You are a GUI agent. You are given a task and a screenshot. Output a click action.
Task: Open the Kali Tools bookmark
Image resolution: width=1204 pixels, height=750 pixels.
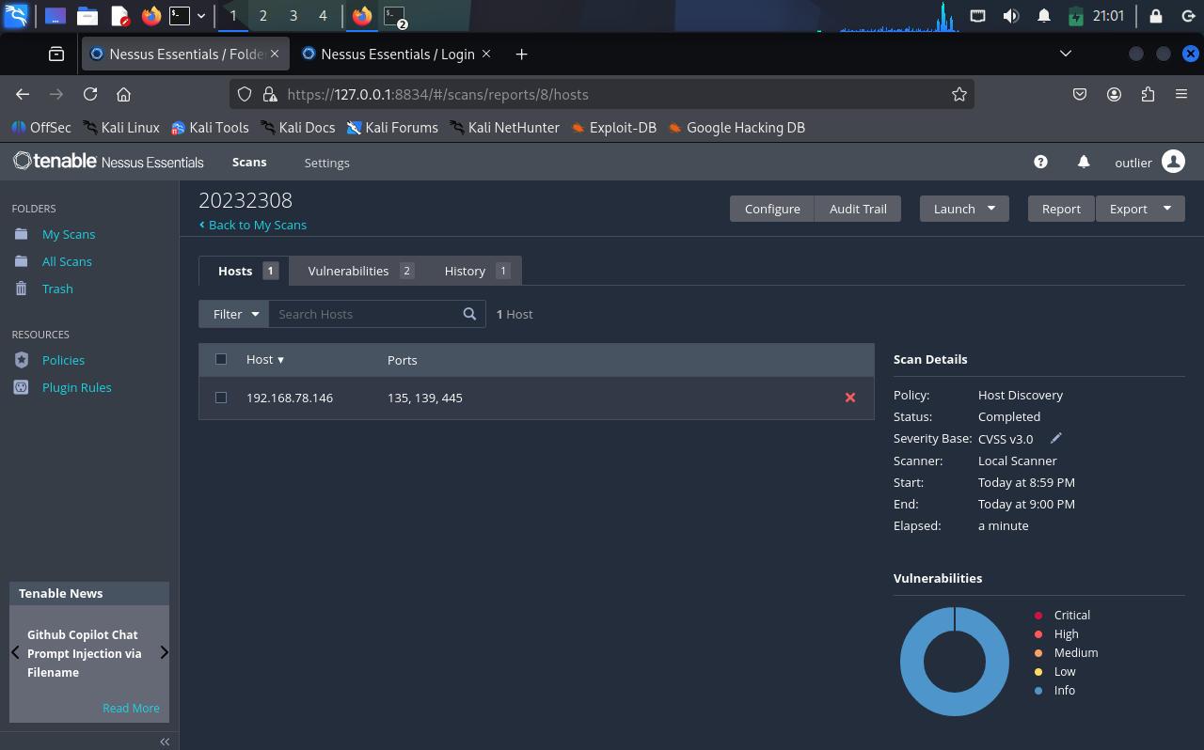(210, 127)
